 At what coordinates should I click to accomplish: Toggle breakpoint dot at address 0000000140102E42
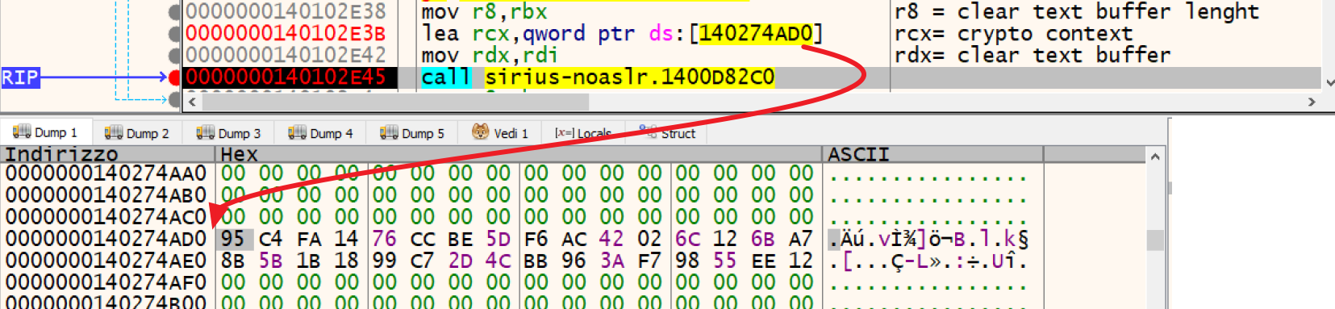(x=174, y=56)
